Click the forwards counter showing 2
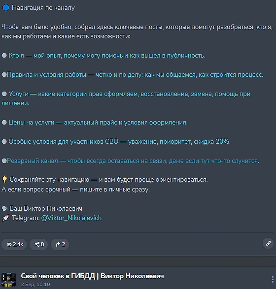The height and width of the screenshot is (289, 276). click(60, 244)
